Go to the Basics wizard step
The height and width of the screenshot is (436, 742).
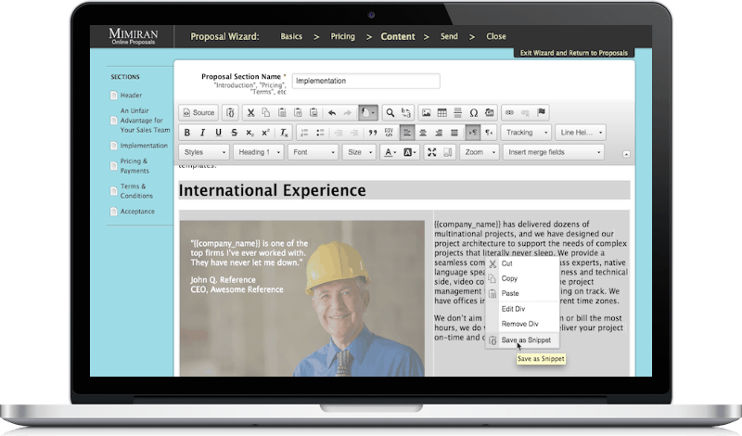point(291,36)
